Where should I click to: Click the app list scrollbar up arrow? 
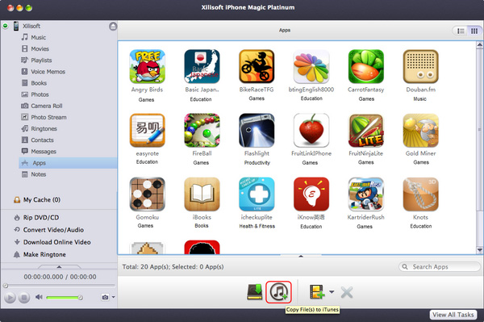click(x=479, y=45)
